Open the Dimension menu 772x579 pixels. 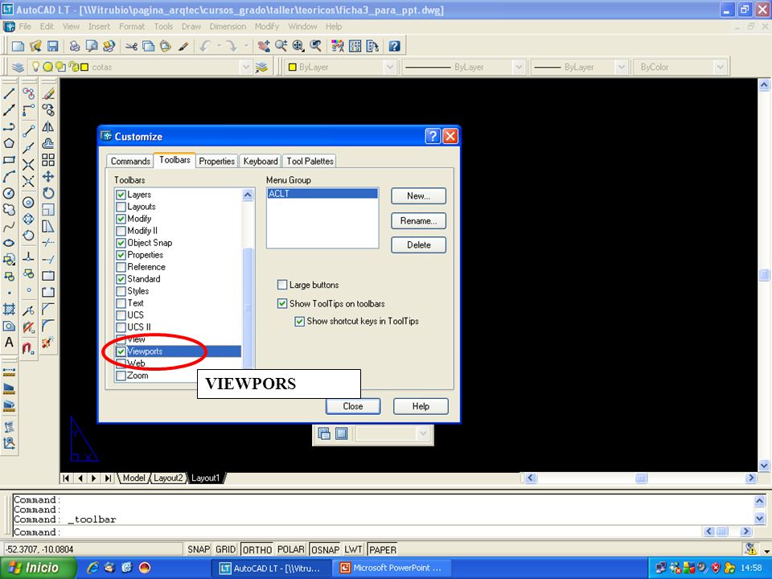coord(228,27)
